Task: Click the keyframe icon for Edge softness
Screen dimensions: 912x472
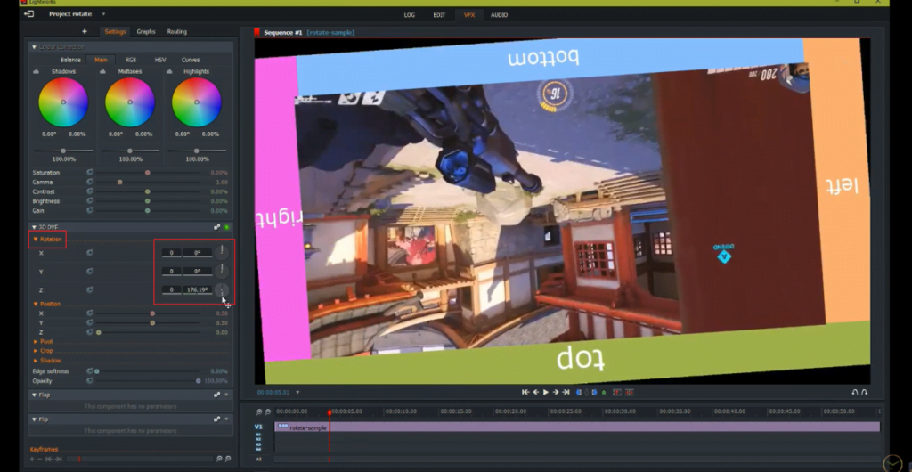Action: [x=90, y=370]
